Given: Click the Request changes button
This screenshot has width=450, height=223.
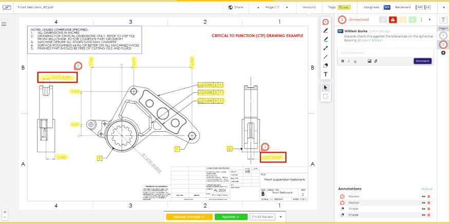Looking at the screenshot, I should (189, 217).
